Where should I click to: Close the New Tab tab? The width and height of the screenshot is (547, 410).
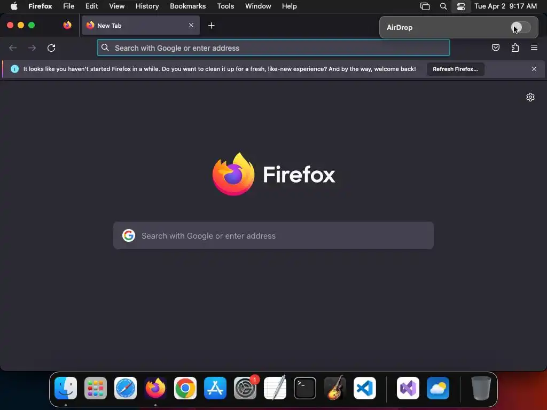coord(191,26)
